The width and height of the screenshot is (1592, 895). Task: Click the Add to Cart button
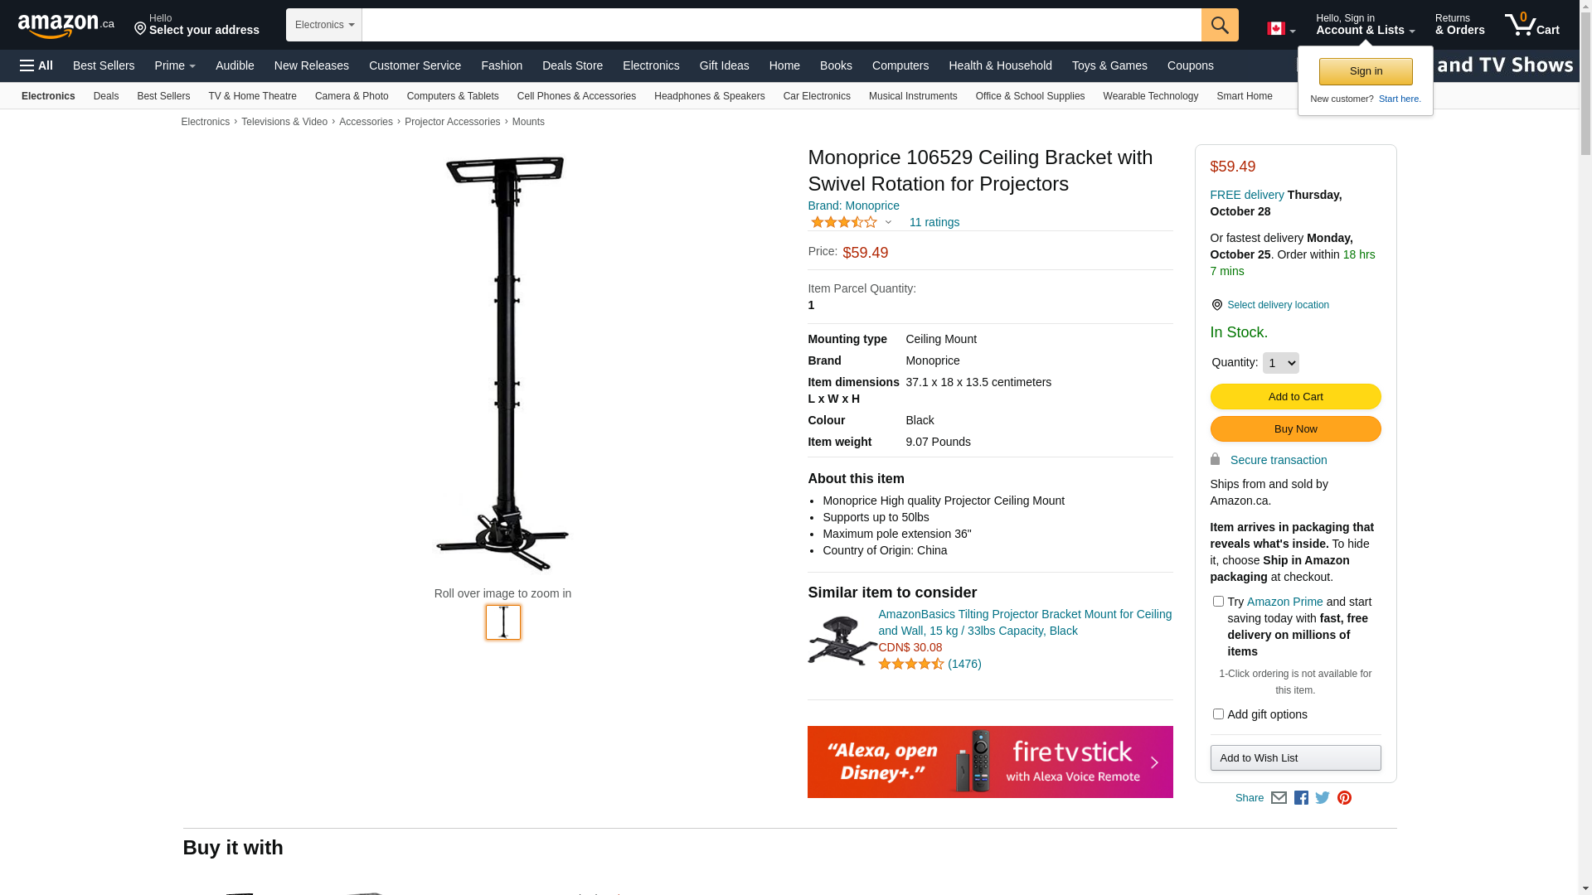pos(1295,396)
